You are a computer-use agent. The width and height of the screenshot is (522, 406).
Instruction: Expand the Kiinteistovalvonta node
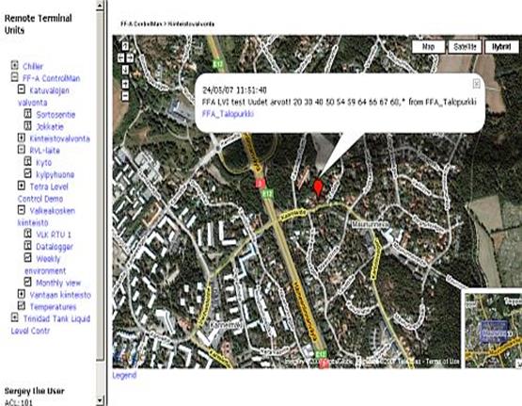[x=22, y=138]
